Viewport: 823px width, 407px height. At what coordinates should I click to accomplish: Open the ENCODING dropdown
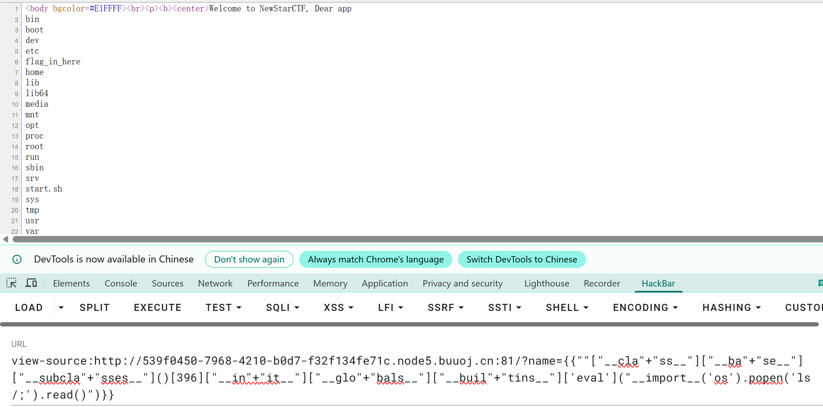[645, 307]
